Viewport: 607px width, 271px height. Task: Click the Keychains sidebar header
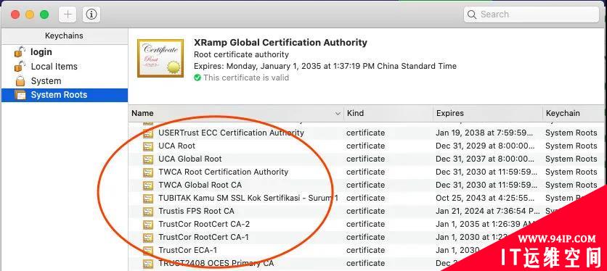pyautogui.click(x=65, y=36)
